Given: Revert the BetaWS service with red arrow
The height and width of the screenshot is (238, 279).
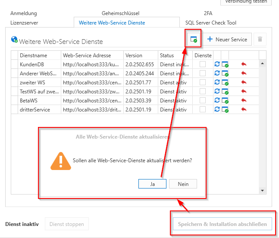Looking at the screenshot, I should [244, 101].
